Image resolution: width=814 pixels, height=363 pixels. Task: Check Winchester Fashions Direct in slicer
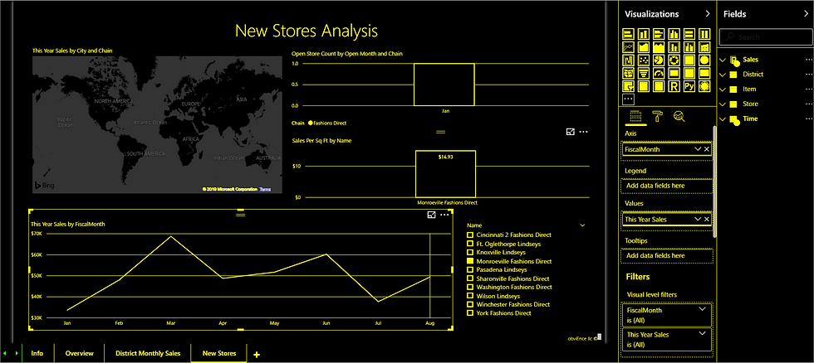pyautogui.click(x=470, y=304)
